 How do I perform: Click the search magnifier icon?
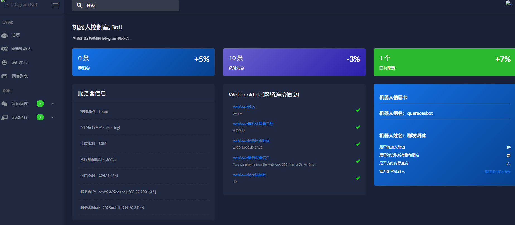[79, 5]
